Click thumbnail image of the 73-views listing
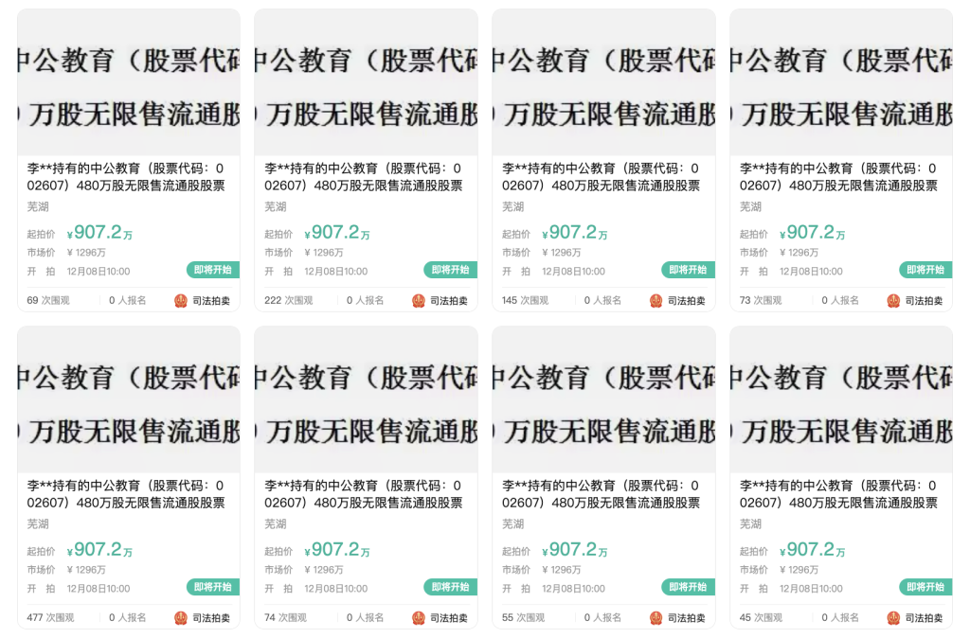 pyautogui.click(x=841, y=82)
